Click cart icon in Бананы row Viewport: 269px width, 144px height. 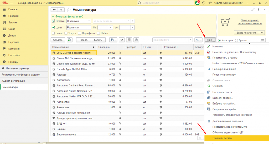click(161, 129)
